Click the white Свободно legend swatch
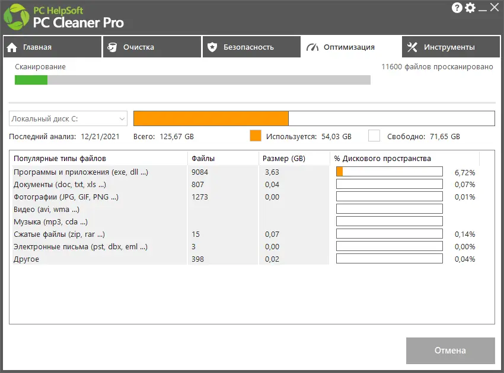Screen dimensions: 504x373 [374, 136]
